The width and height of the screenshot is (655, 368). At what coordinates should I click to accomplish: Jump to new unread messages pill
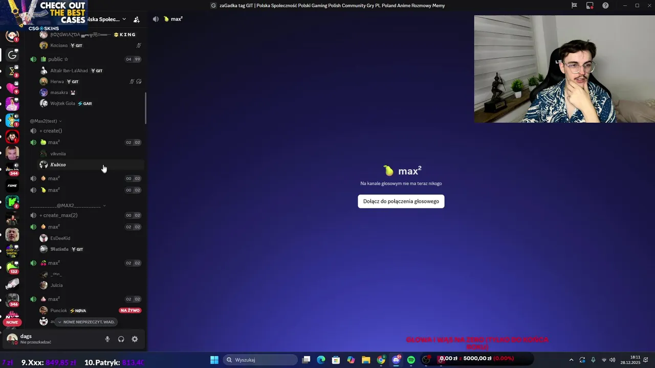85,322
